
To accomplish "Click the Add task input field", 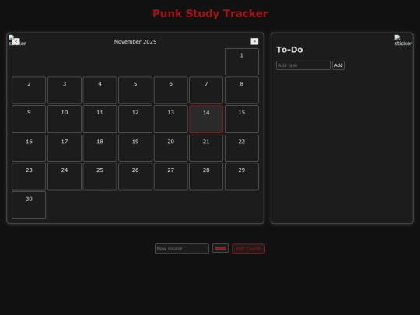I will [303, 65].
